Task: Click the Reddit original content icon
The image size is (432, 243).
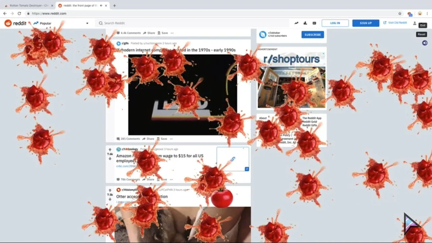Action: tap(314, 23)
